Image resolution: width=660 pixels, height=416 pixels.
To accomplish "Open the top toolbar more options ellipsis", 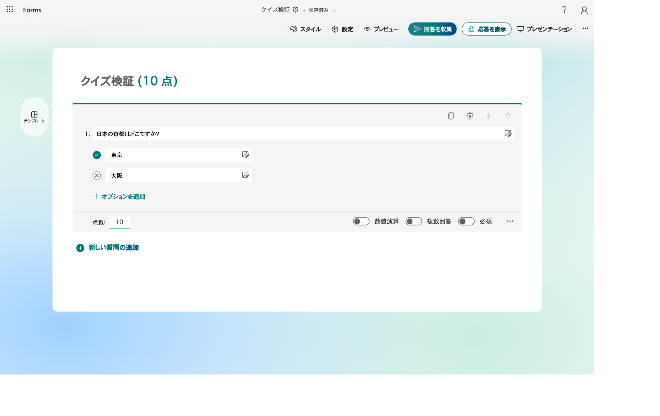I will [586, 28].
